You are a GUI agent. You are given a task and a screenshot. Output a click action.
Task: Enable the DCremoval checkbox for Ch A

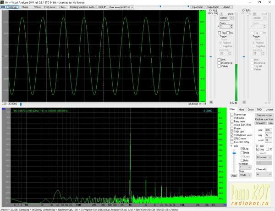220,62
